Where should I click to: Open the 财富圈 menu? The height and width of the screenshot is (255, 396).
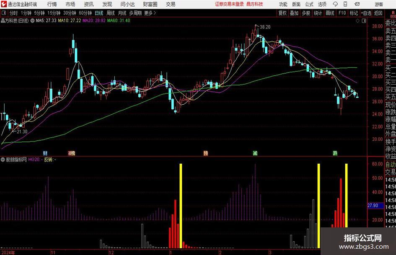tap(150, 4)
